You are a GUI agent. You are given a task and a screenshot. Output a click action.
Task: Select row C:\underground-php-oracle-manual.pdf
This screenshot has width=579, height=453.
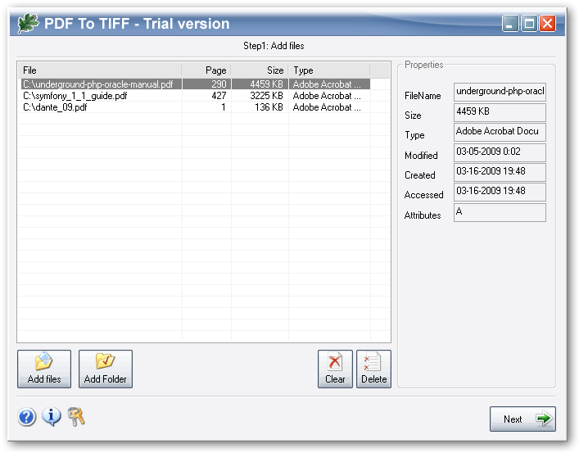point(195,84)
